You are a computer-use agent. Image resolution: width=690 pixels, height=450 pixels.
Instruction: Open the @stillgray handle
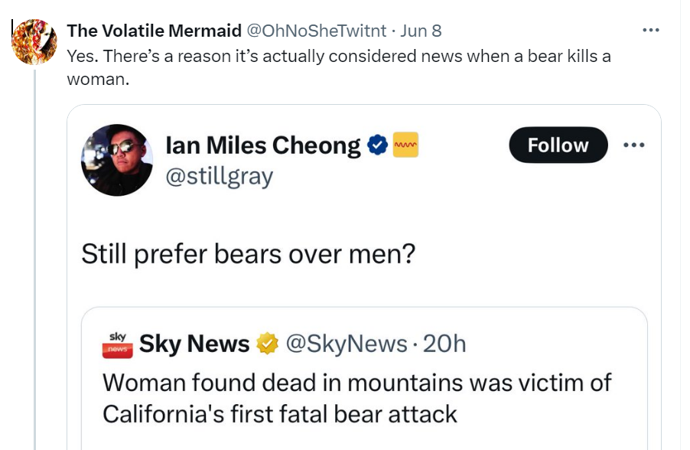[x=219, y=177]
